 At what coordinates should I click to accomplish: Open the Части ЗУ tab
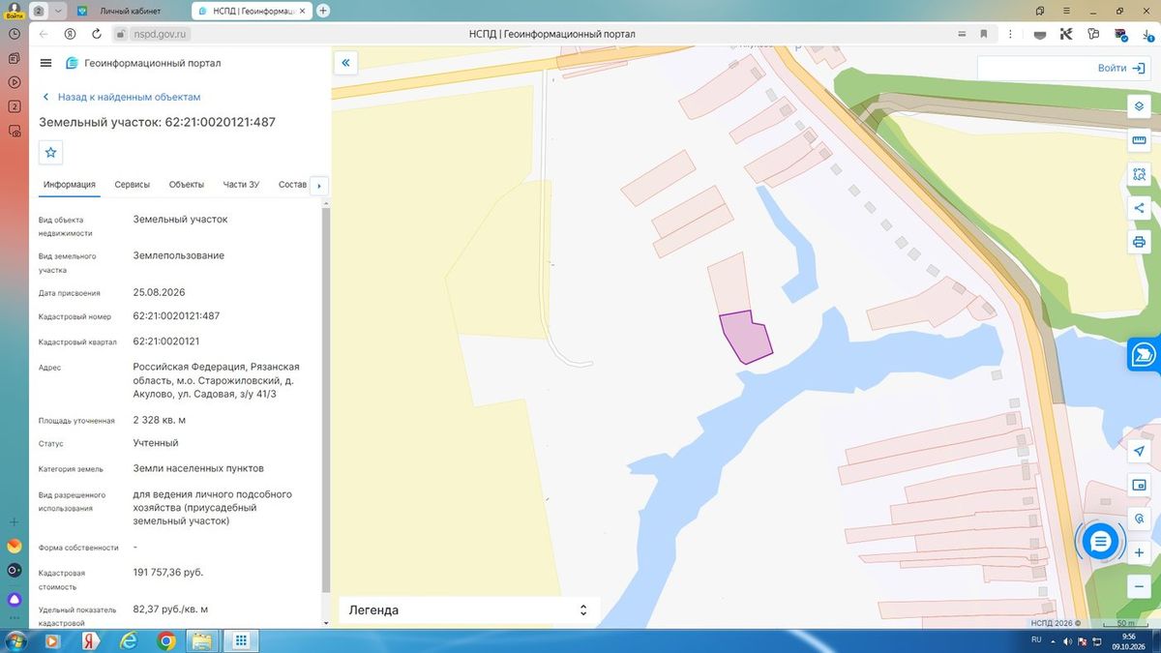[x=241, y=184]
